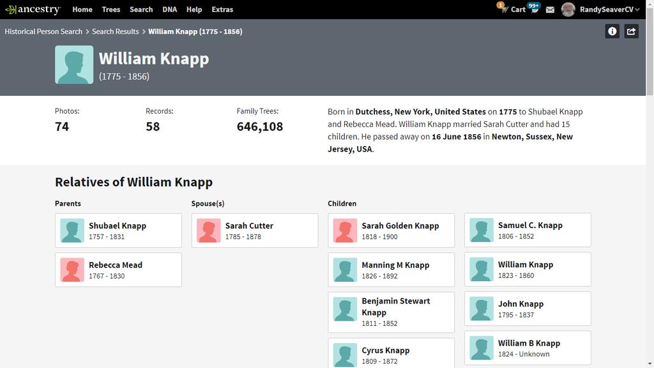Screen dimensions: 654x368
Task: Click the scrollbar down arrow
Action: 650,364
